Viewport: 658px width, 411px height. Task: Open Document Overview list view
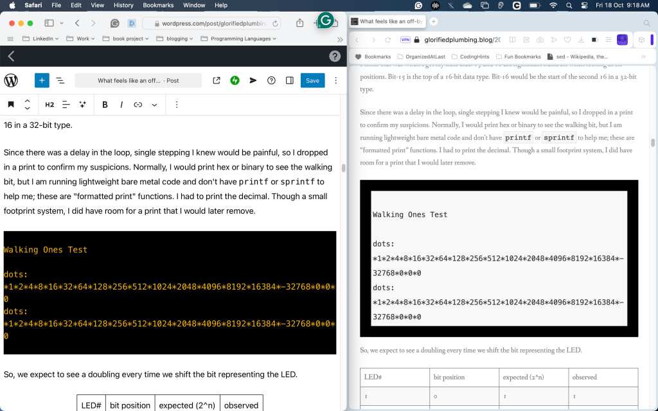click(60, 80)
